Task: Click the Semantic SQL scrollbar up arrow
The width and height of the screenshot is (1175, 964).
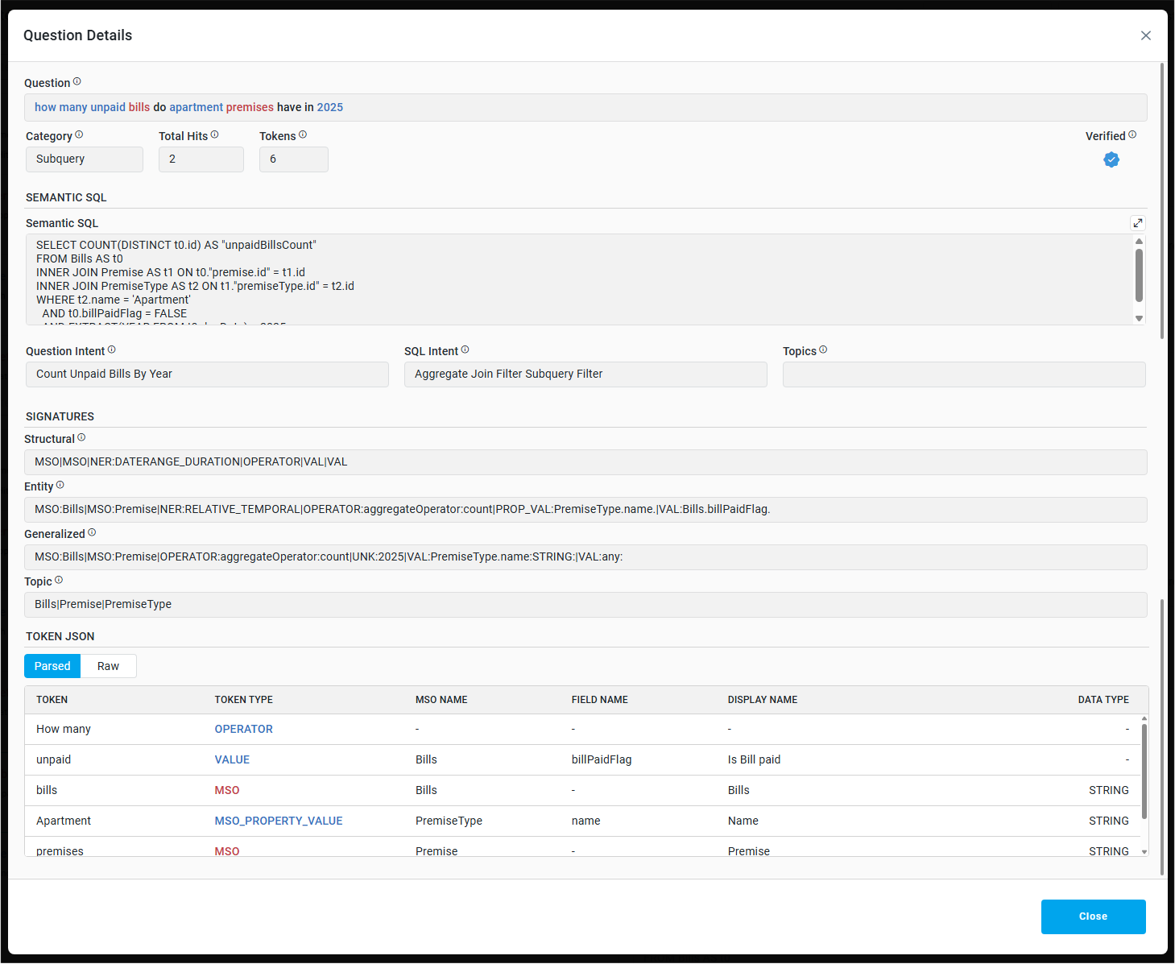Action: pyautogui.click(x=1139, y=242)
